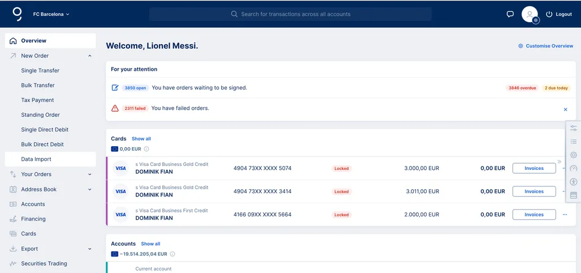Click Locked status of card ending 3414
Image resolution: width=581 pixels, height=273 pixels.
(341, 191)
